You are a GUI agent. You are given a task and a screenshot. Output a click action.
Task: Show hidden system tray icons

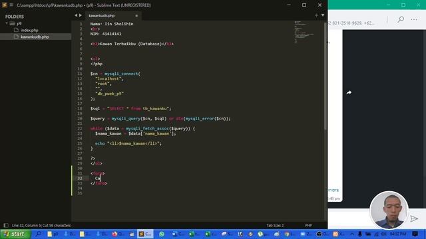pos(352,234)
